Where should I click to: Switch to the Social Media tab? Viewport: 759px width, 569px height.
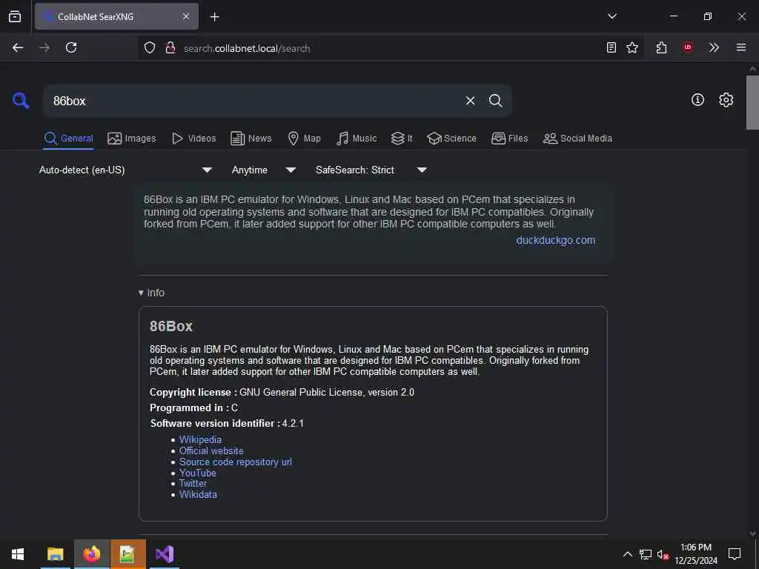577,139
